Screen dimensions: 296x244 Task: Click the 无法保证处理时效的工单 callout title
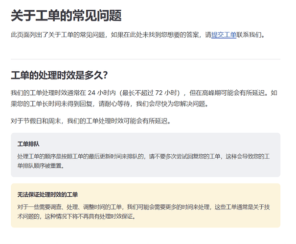(x=47, y=195)
